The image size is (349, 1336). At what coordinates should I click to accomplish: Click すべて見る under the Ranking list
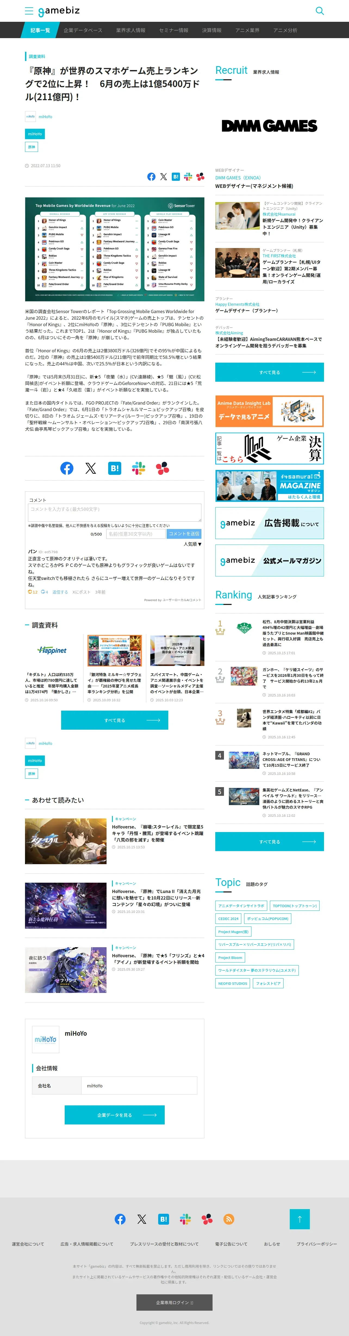(x=269, y=842)
